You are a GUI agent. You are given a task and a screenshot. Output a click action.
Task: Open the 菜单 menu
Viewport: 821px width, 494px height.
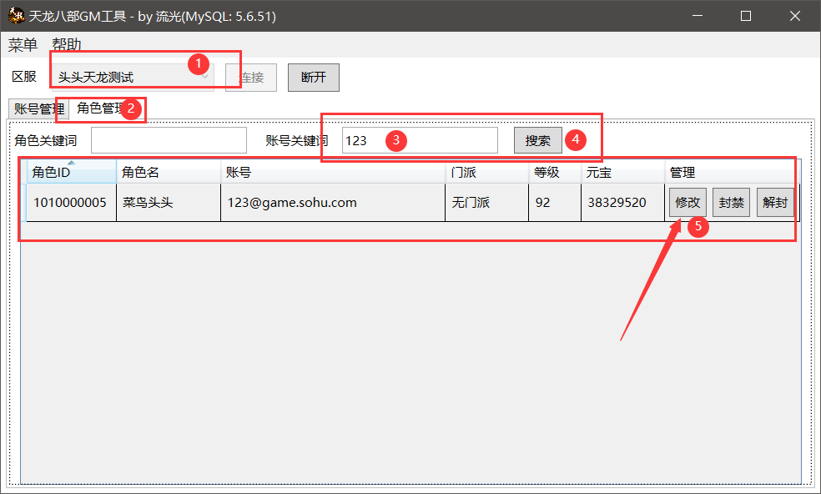tap(23, 45)
